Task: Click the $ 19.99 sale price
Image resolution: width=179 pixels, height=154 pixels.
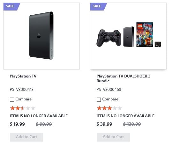Action: click(x=17, y=124)
